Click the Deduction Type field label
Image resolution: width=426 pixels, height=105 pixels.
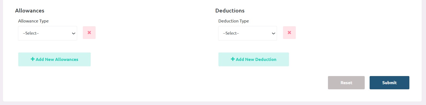pos(234,21)
